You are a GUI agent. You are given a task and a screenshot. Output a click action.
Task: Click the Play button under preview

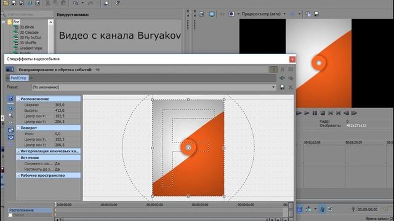pyautogui.click(x=307, y=113)
